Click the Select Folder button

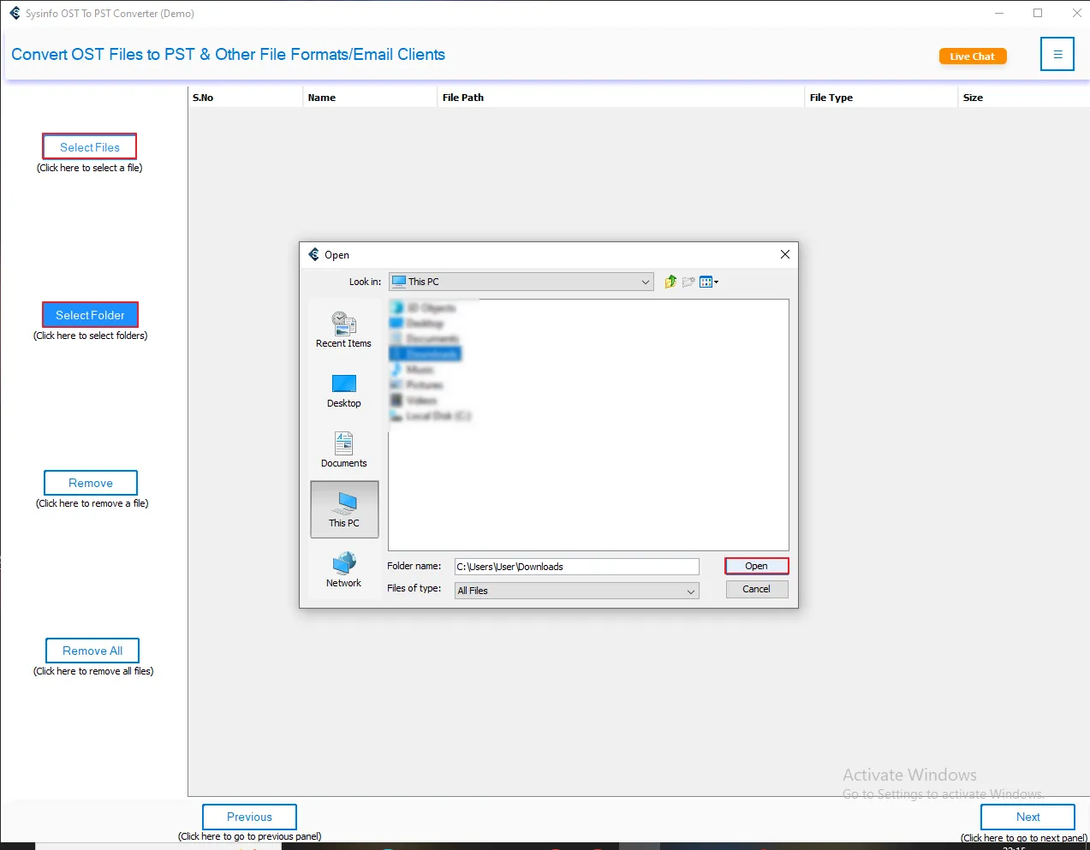pyautogui.click(x=90, y=315)
